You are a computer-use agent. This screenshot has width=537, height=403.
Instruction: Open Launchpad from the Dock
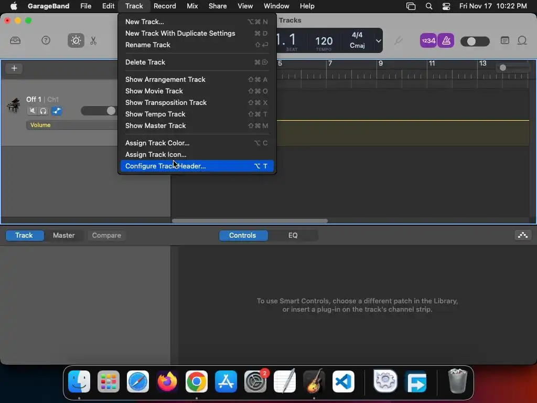(x=109, y=381)
